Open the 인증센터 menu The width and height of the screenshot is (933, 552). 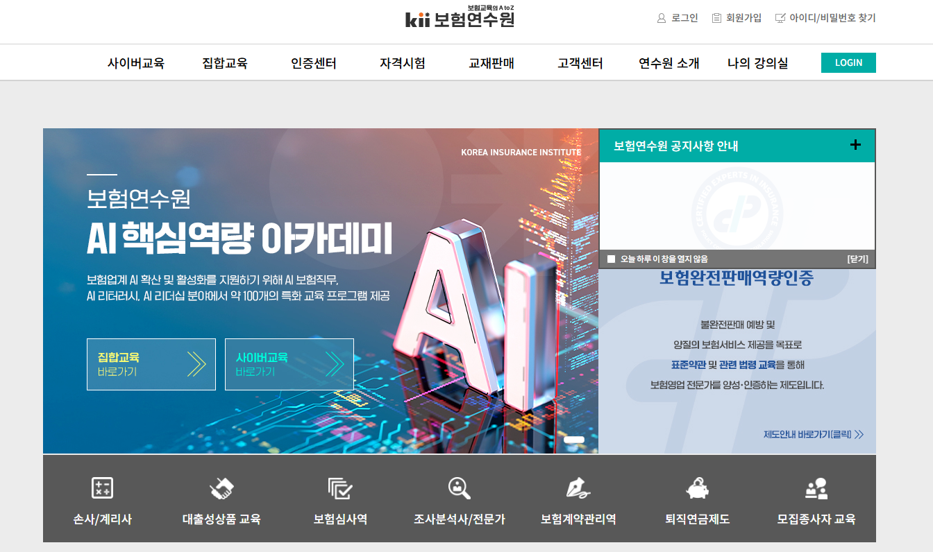pos(314,63)
